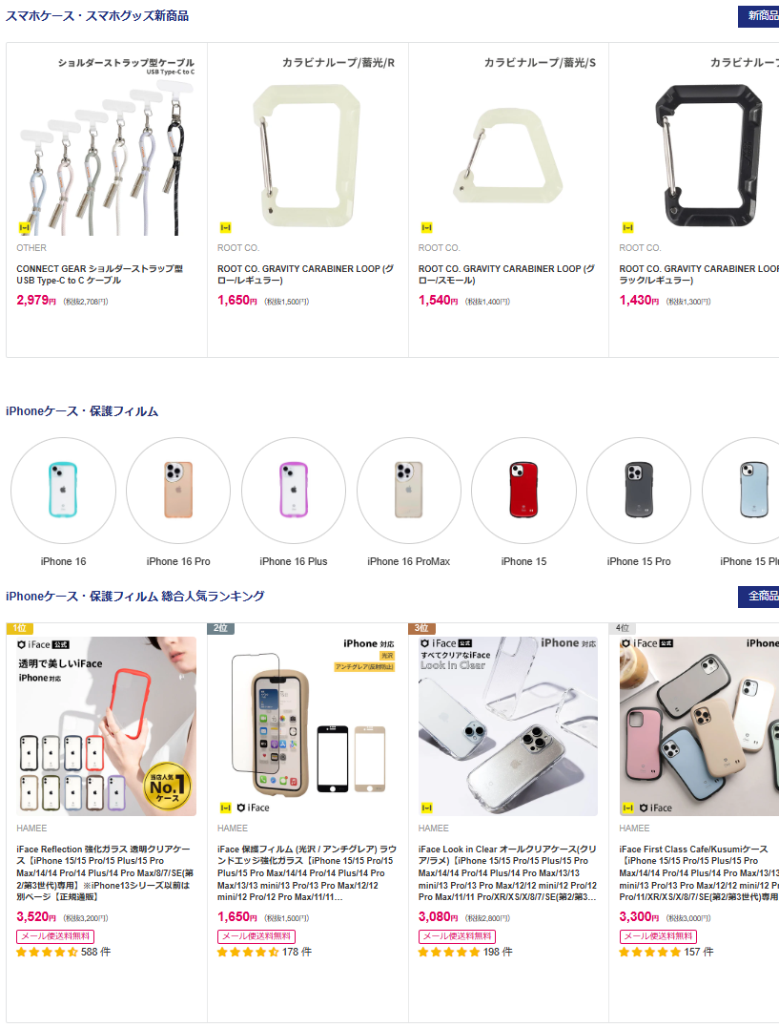The image size is (779, 1028).
Task: Choose the iPhone 16 Plus purple case icon
Action: tap(294, 490)
